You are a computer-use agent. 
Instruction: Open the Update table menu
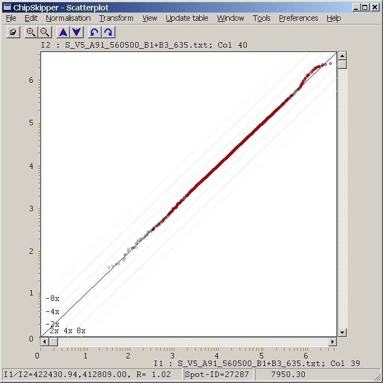pos(187,18)
